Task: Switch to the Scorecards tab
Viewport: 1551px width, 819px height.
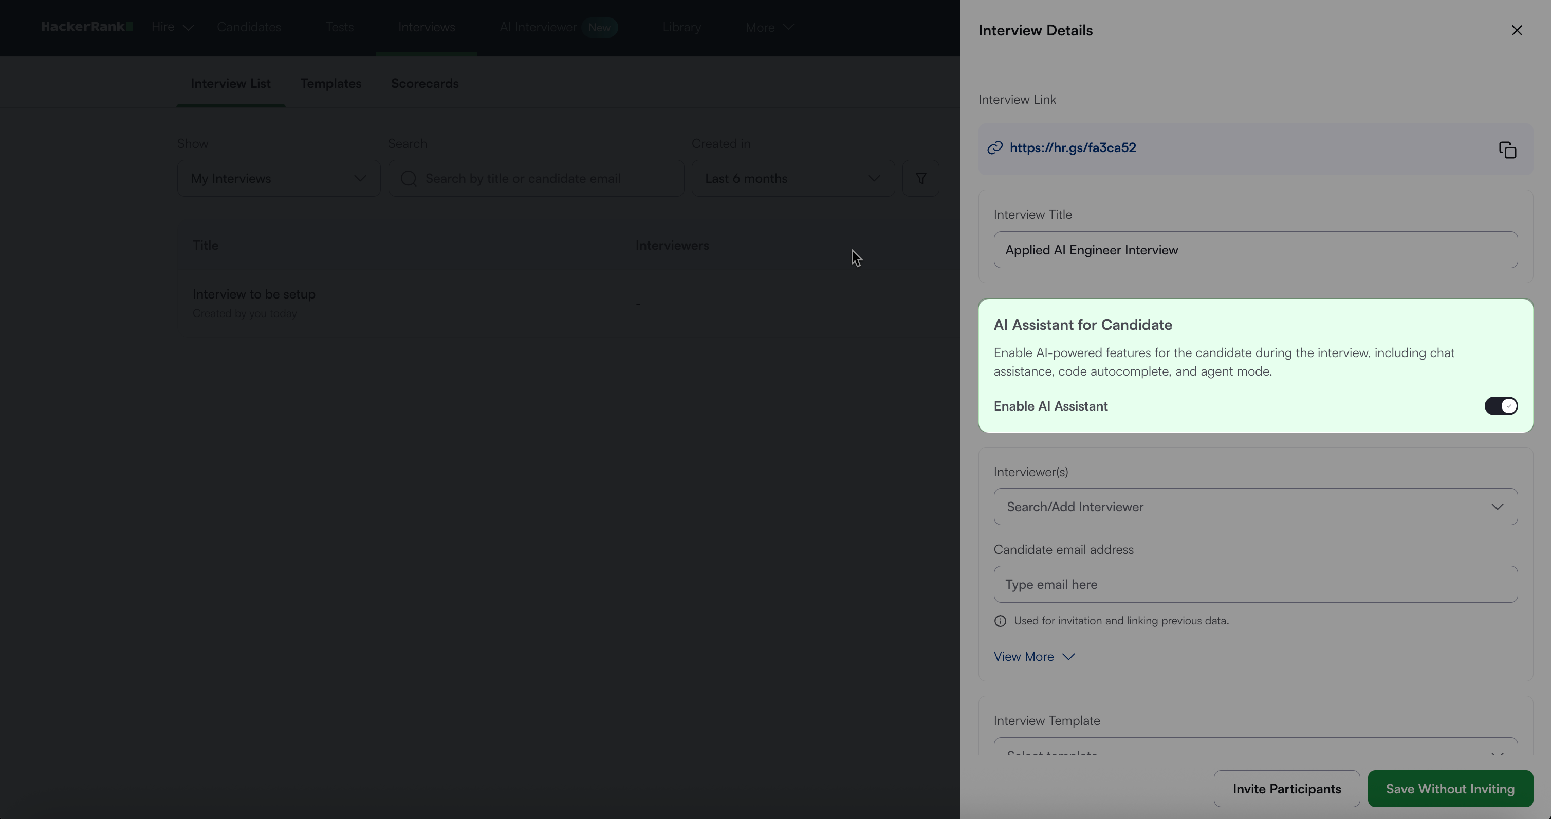Action: (424, 84)
